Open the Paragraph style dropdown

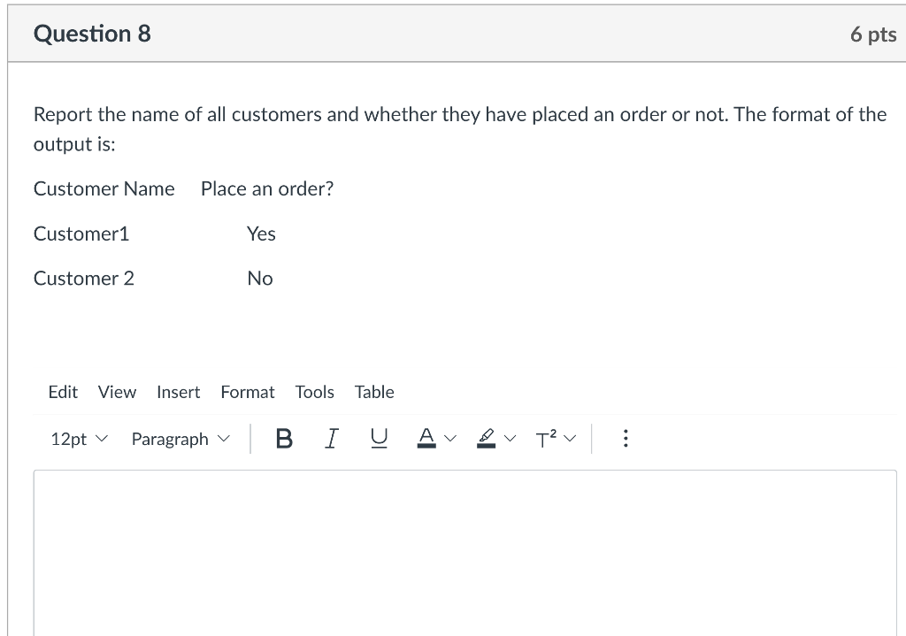pyautogui.click(x=180, y=439)
